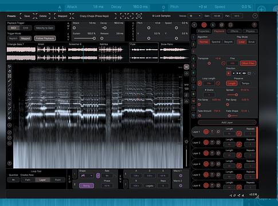The height and width of the screenshot is (206, 278).
Task: Switch to the Properties tab
Action: tap(203, 31)
